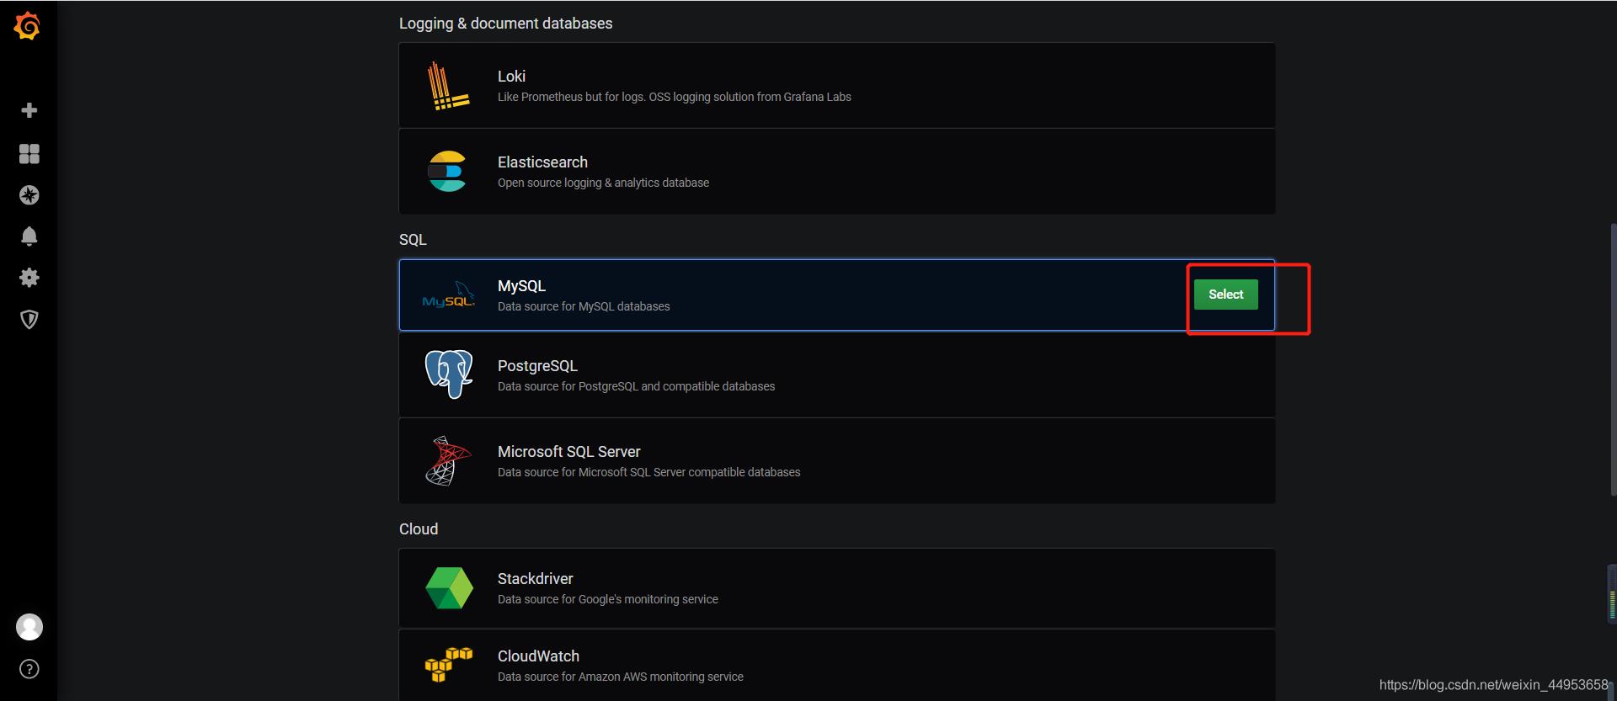Click the Cloud section heading

[419, 529]
